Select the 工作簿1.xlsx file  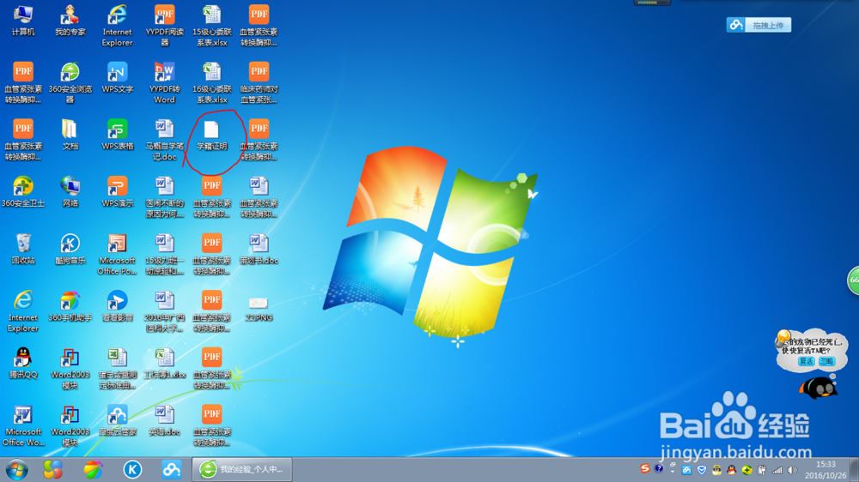[164, 364]
